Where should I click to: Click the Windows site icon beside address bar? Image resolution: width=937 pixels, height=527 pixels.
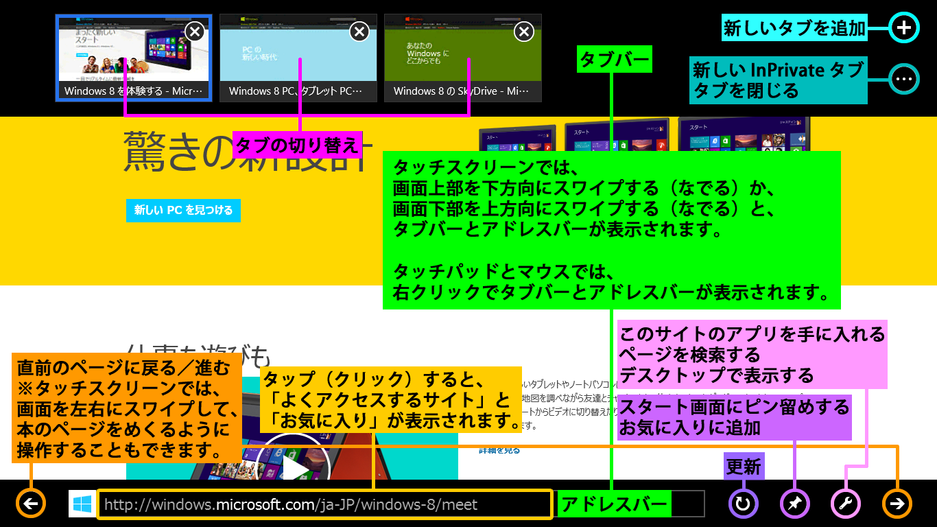(x=82, y=504)
